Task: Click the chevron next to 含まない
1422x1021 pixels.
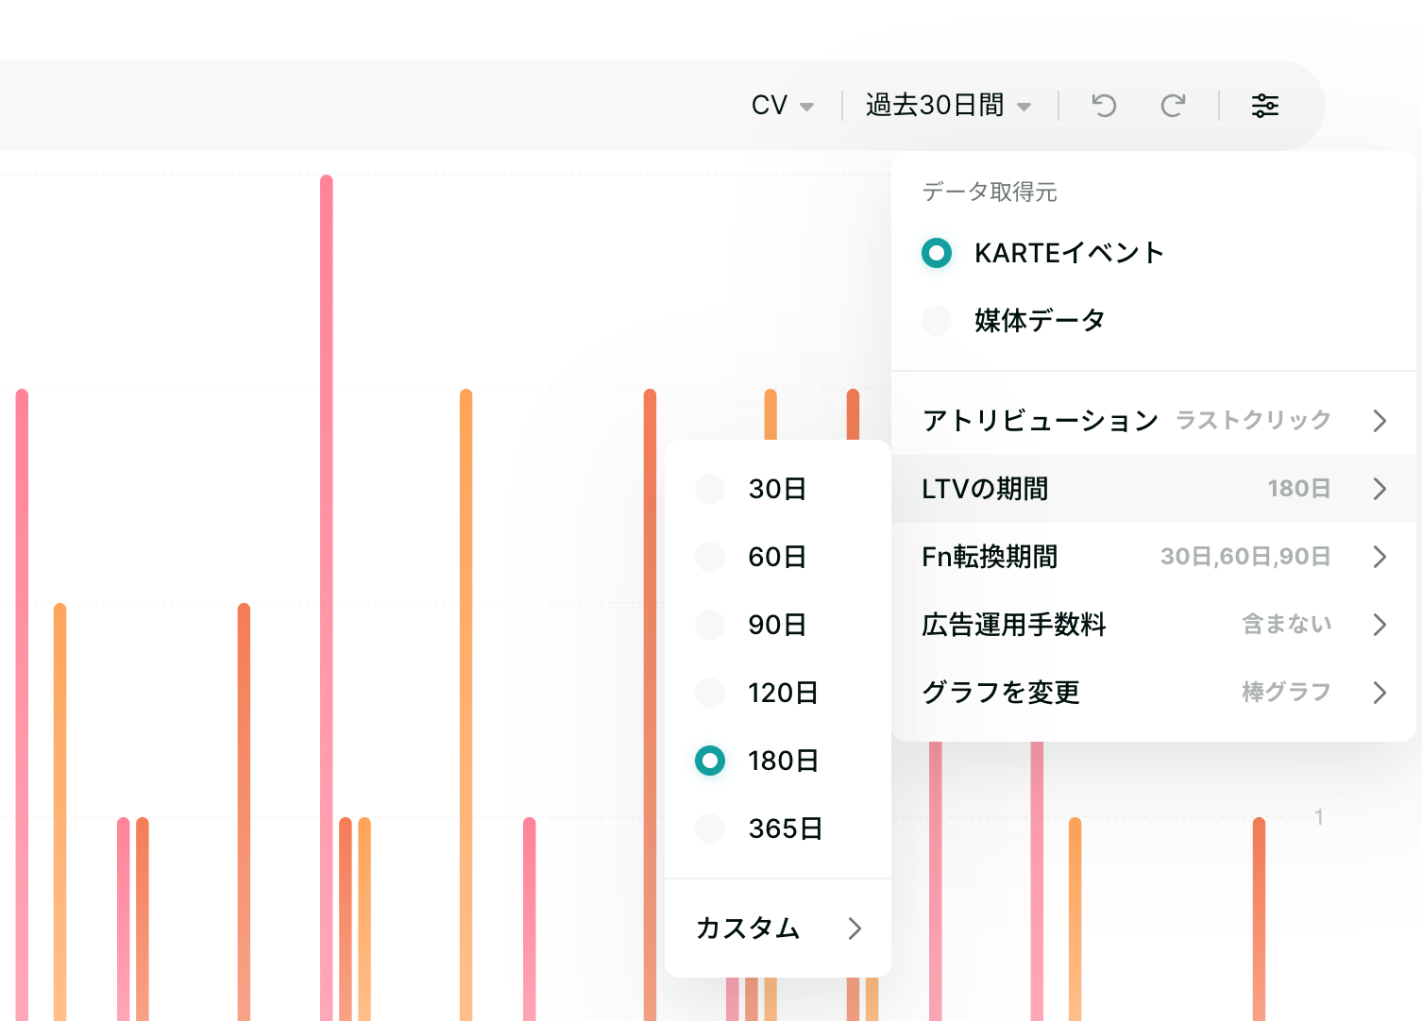Action: pos(1380,625)
